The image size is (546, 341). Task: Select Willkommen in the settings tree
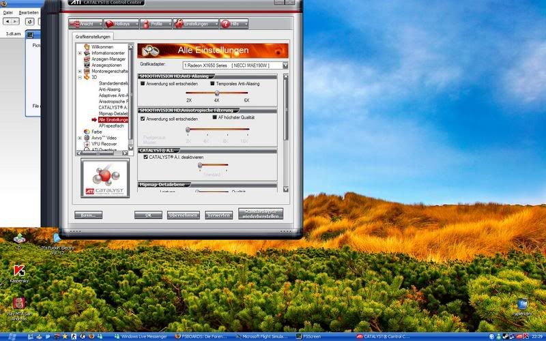point(102,46)
